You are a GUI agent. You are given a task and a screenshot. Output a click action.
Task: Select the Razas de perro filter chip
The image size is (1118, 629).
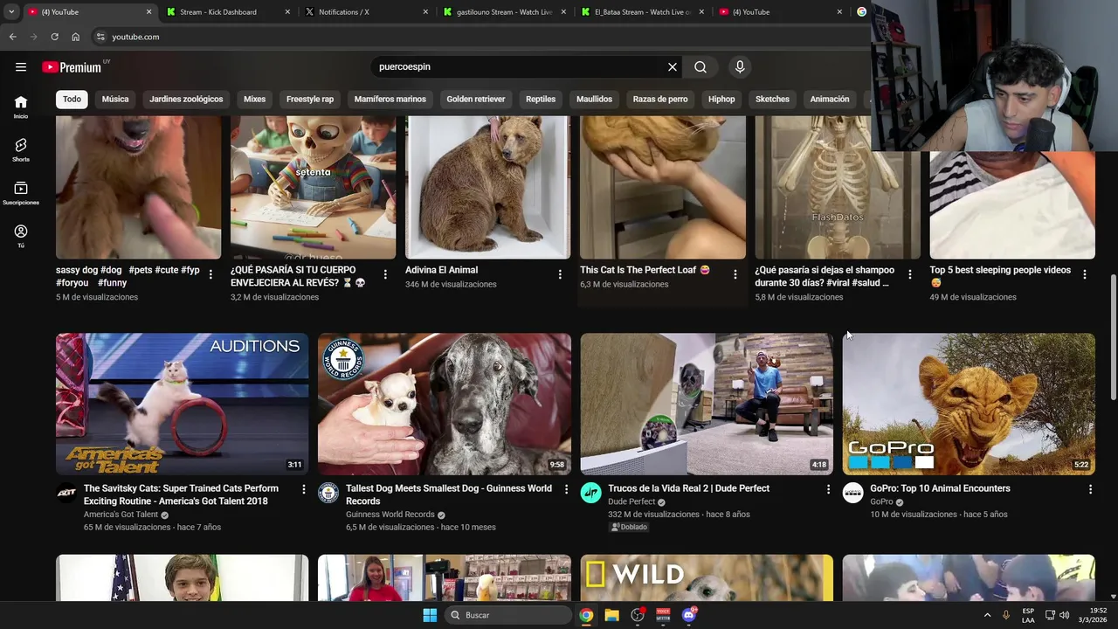(x=660, y=99)
